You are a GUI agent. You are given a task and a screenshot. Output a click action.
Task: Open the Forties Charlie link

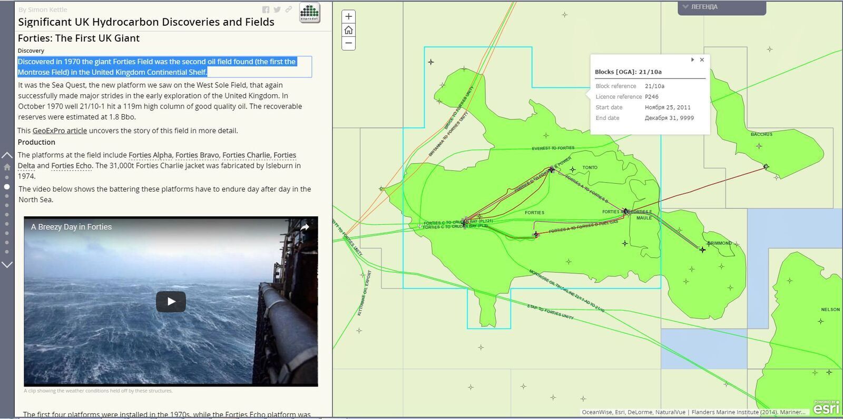(x=247, y=155)
